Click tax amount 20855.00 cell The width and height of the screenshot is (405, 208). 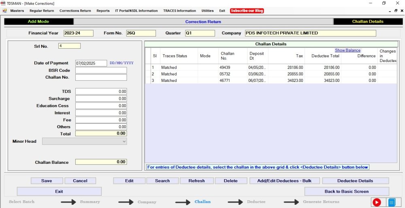tap(286, 74)
